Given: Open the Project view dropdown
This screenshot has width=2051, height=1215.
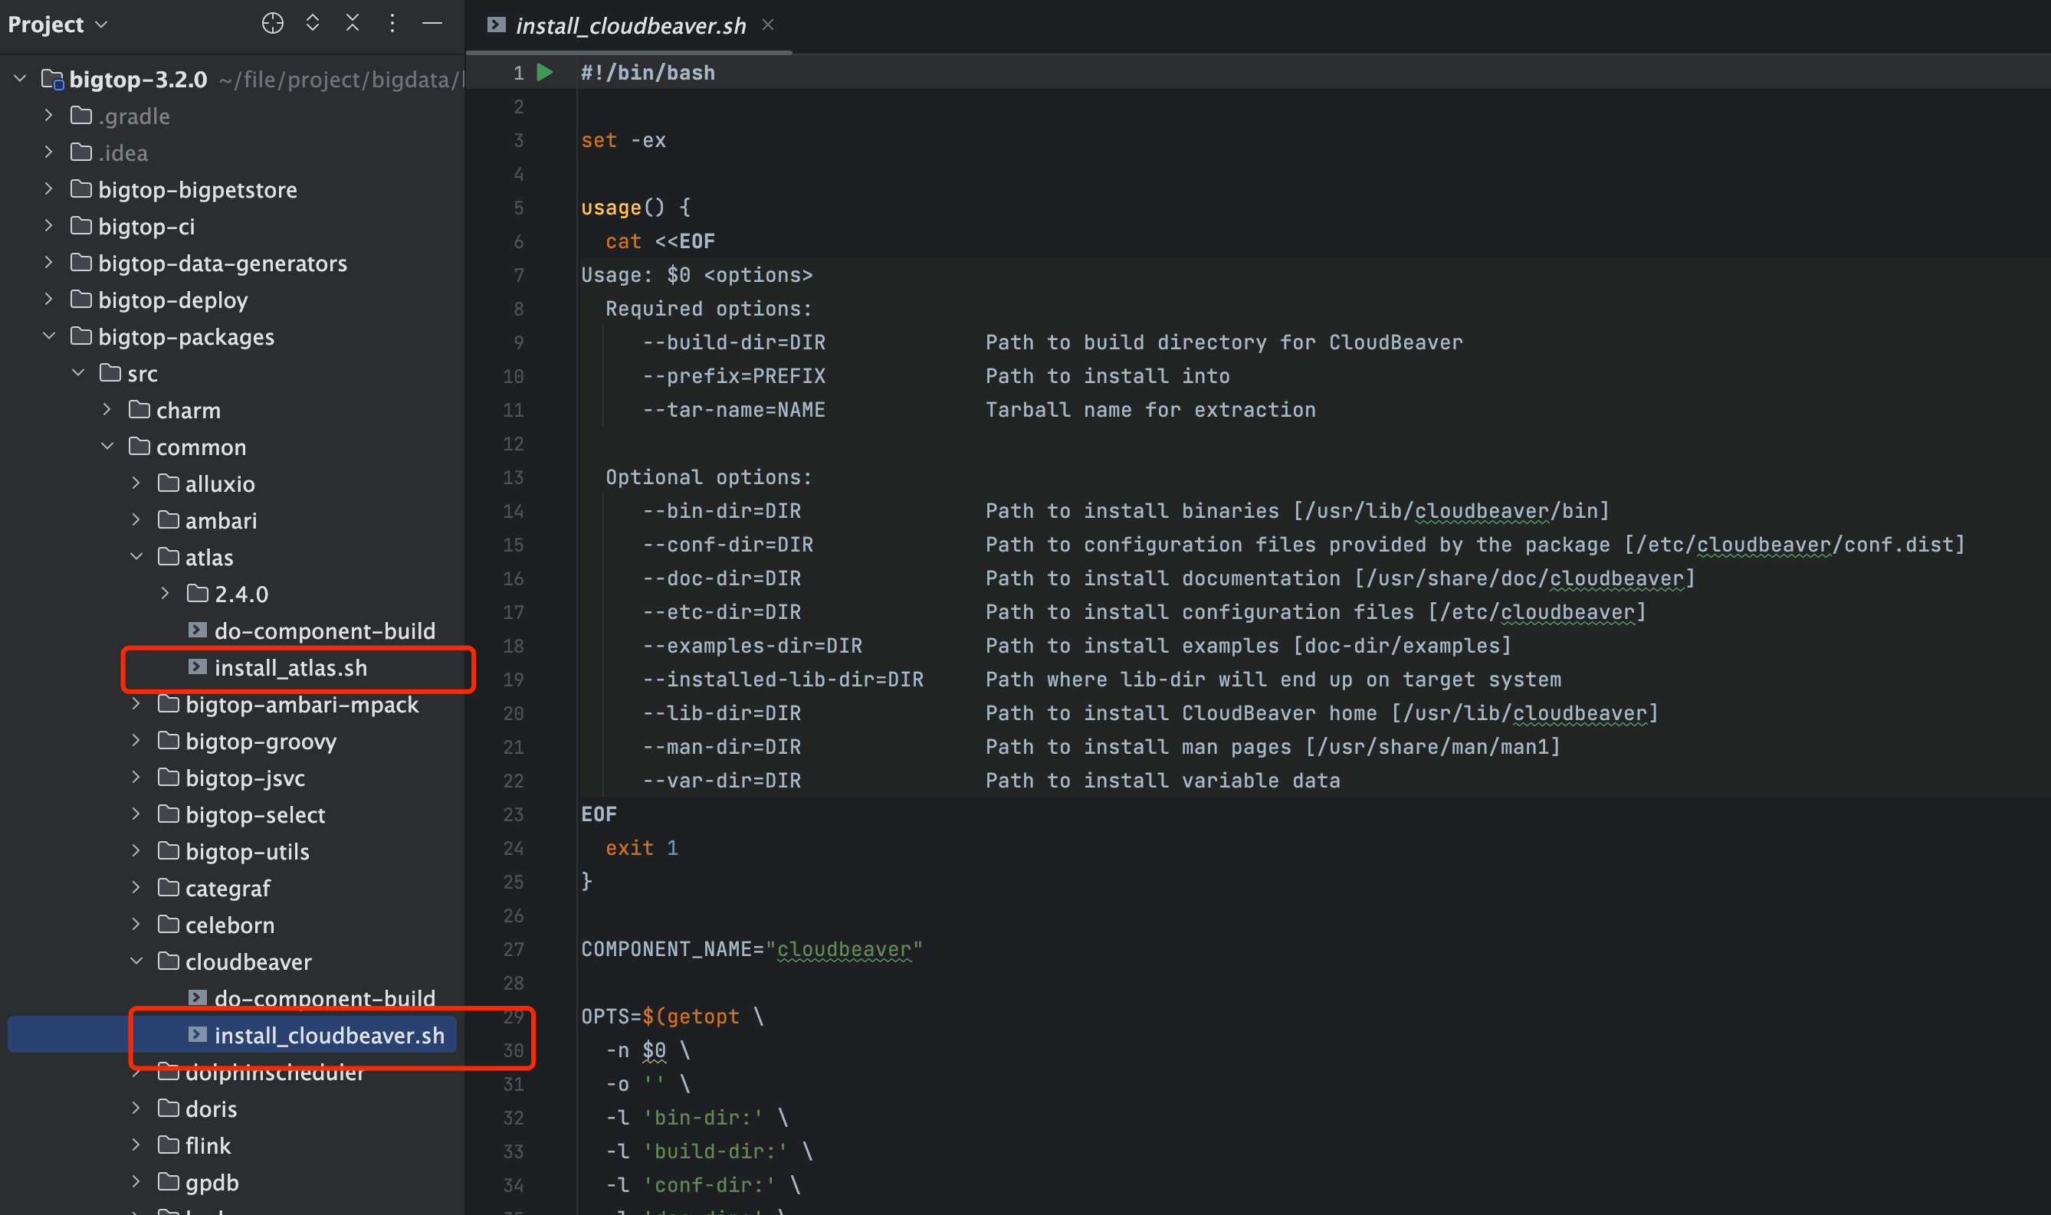Looking at the screenshot, I should [x=57, y=25].
